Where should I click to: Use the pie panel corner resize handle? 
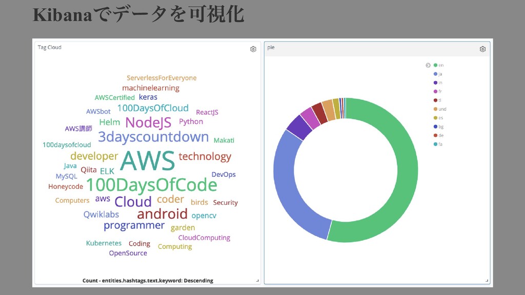click(x=487, y=281)
